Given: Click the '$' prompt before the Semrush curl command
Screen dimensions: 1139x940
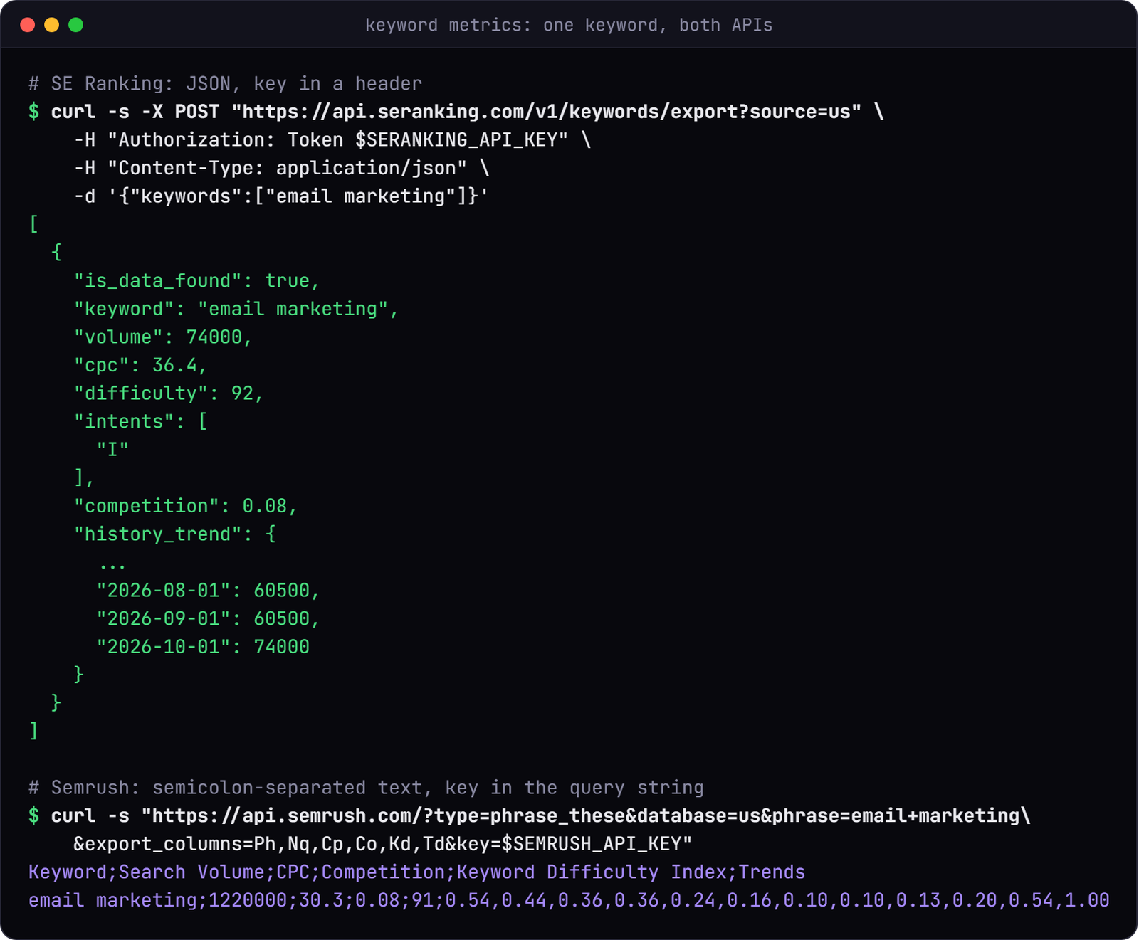Looking at the screenshot, I should (33, 815).
